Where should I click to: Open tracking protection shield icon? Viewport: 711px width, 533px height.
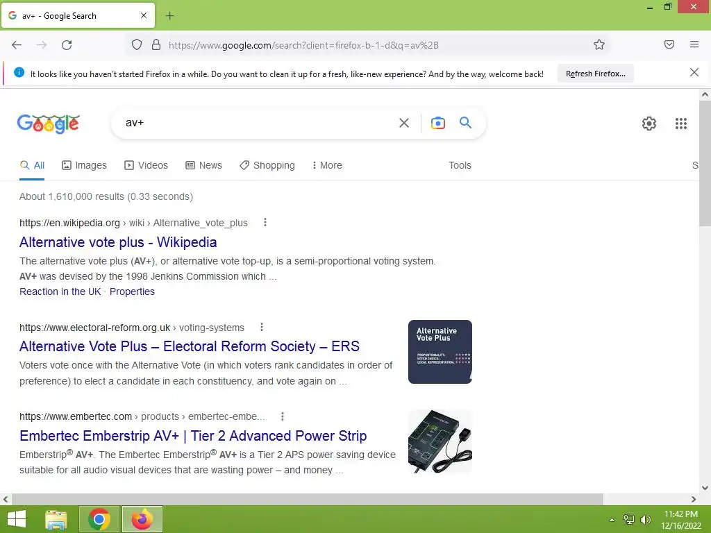[x=137, y=44]
